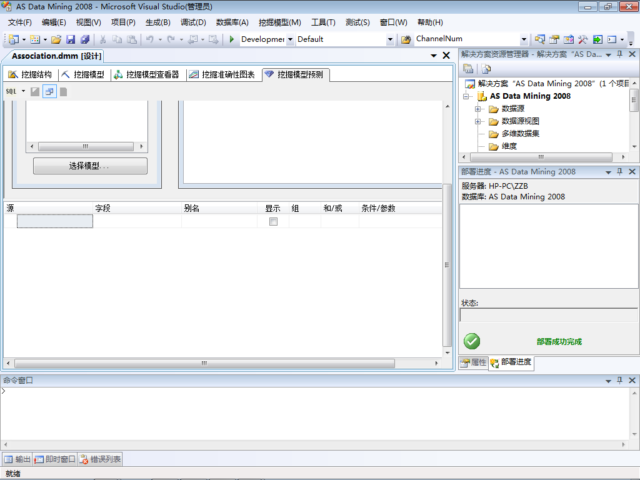640x480 pixels.
Task: Select the 多维数据集 folder in the tree
Action: (x=521, y=134)
